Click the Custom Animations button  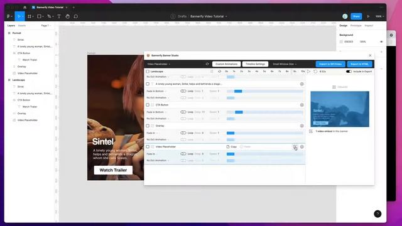(226, 64)
